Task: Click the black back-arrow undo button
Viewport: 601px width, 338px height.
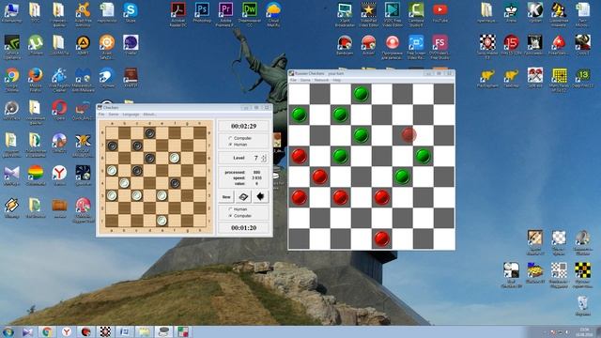Action: (x=261, y=197)
